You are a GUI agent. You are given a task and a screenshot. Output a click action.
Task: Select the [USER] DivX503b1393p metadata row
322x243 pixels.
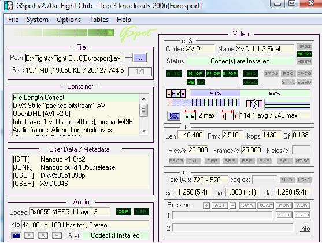[80, 175]
